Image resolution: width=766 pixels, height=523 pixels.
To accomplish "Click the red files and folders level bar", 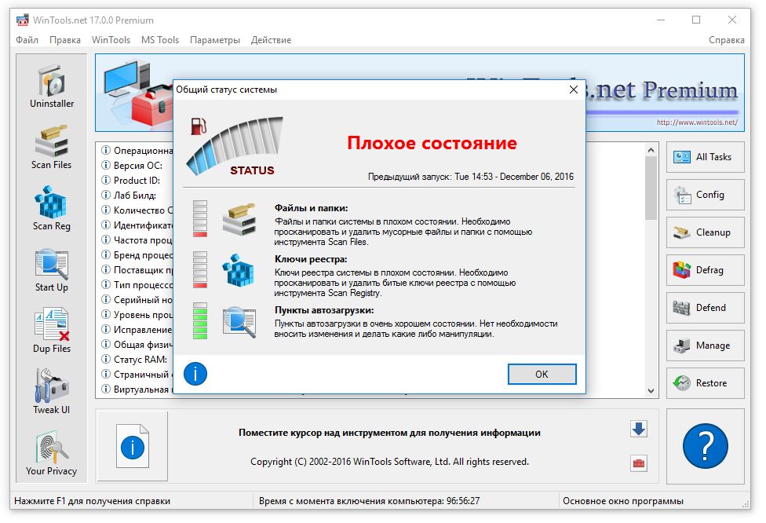I will coord(200,218).
